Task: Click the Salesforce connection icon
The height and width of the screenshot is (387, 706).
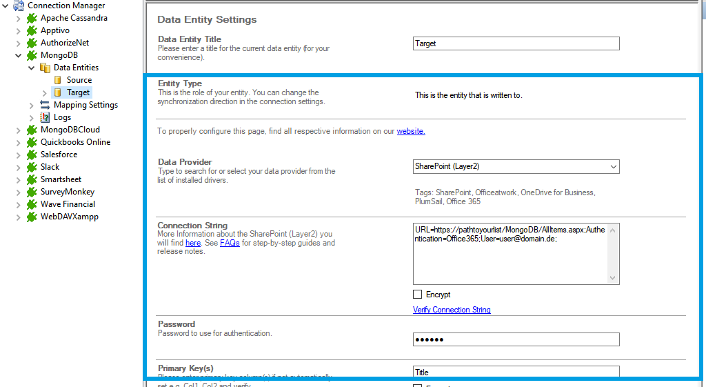Action: (x=32, y=155)
